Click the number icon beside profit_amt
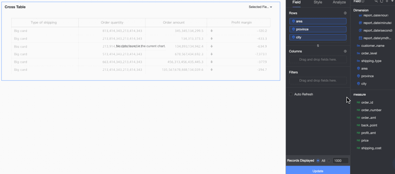 [359, 133]
